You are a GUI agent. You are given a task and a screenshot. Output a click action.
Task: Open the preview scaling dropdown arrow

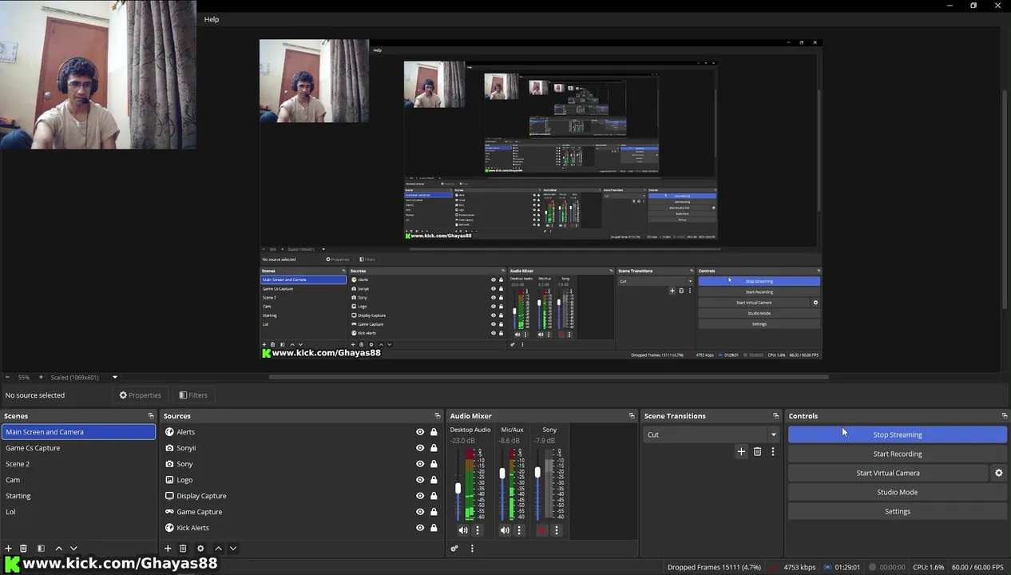coord(114,377)
